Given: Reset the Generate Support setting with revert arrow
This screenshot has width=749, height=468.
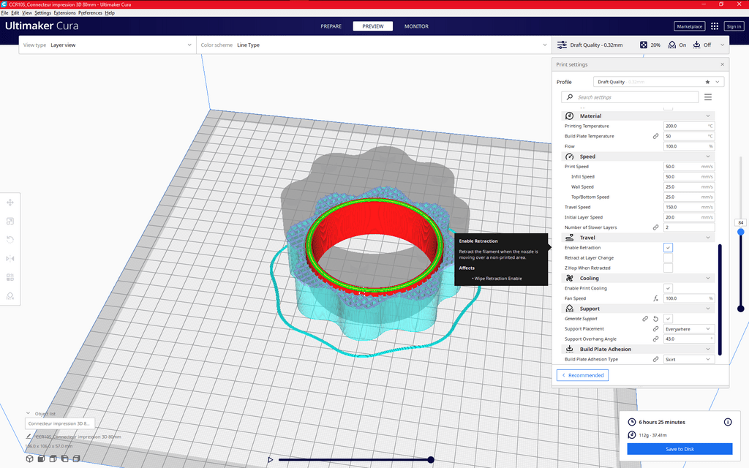Looking at the screenshot, I should coord(656,319).
